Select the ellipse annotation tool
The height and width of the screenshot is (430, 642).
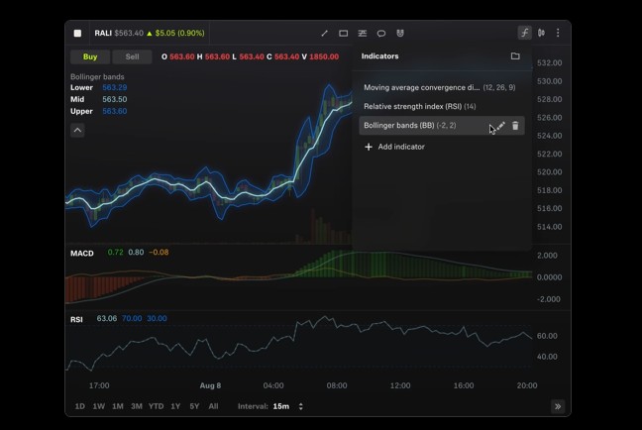[381, 33]
